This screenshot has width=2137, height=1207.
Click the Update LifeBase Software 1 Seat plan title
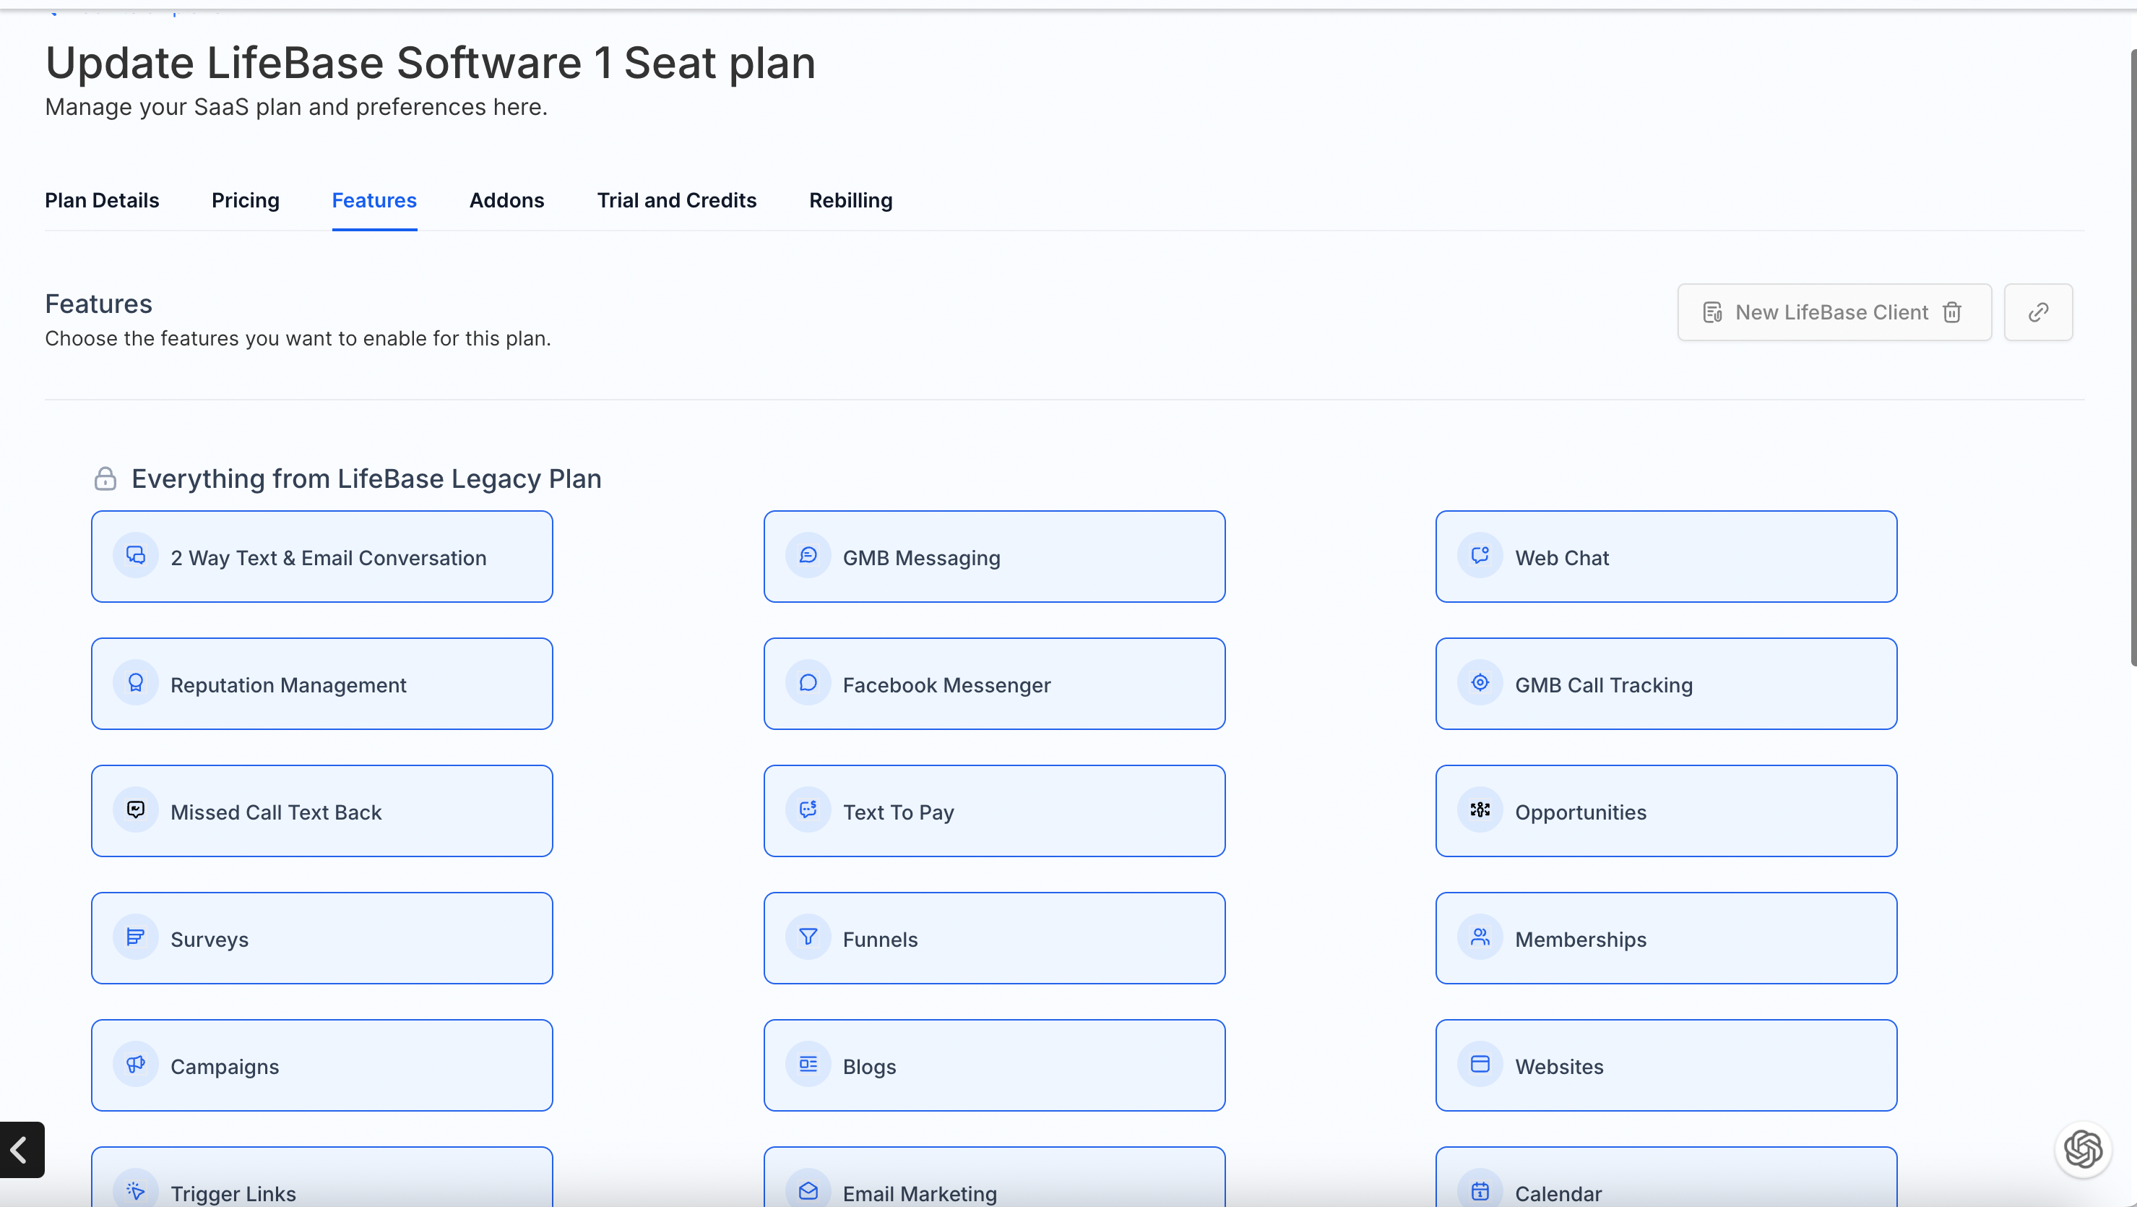click(x=431, y=62)
